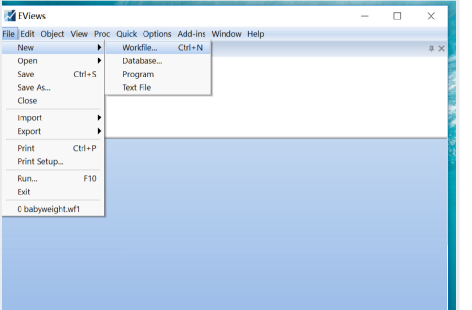Close the command pane with its X icon

[441, 48]
